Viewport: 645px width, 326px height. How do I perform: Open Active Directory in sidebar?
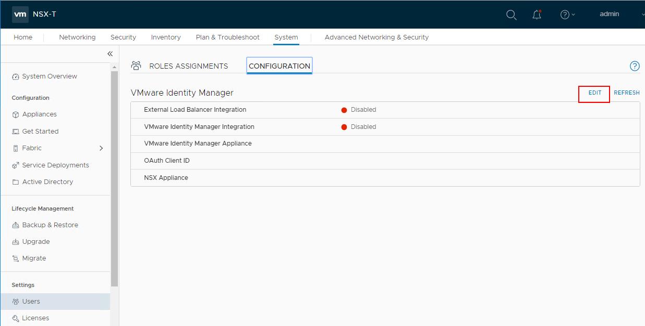coord(47,182)
